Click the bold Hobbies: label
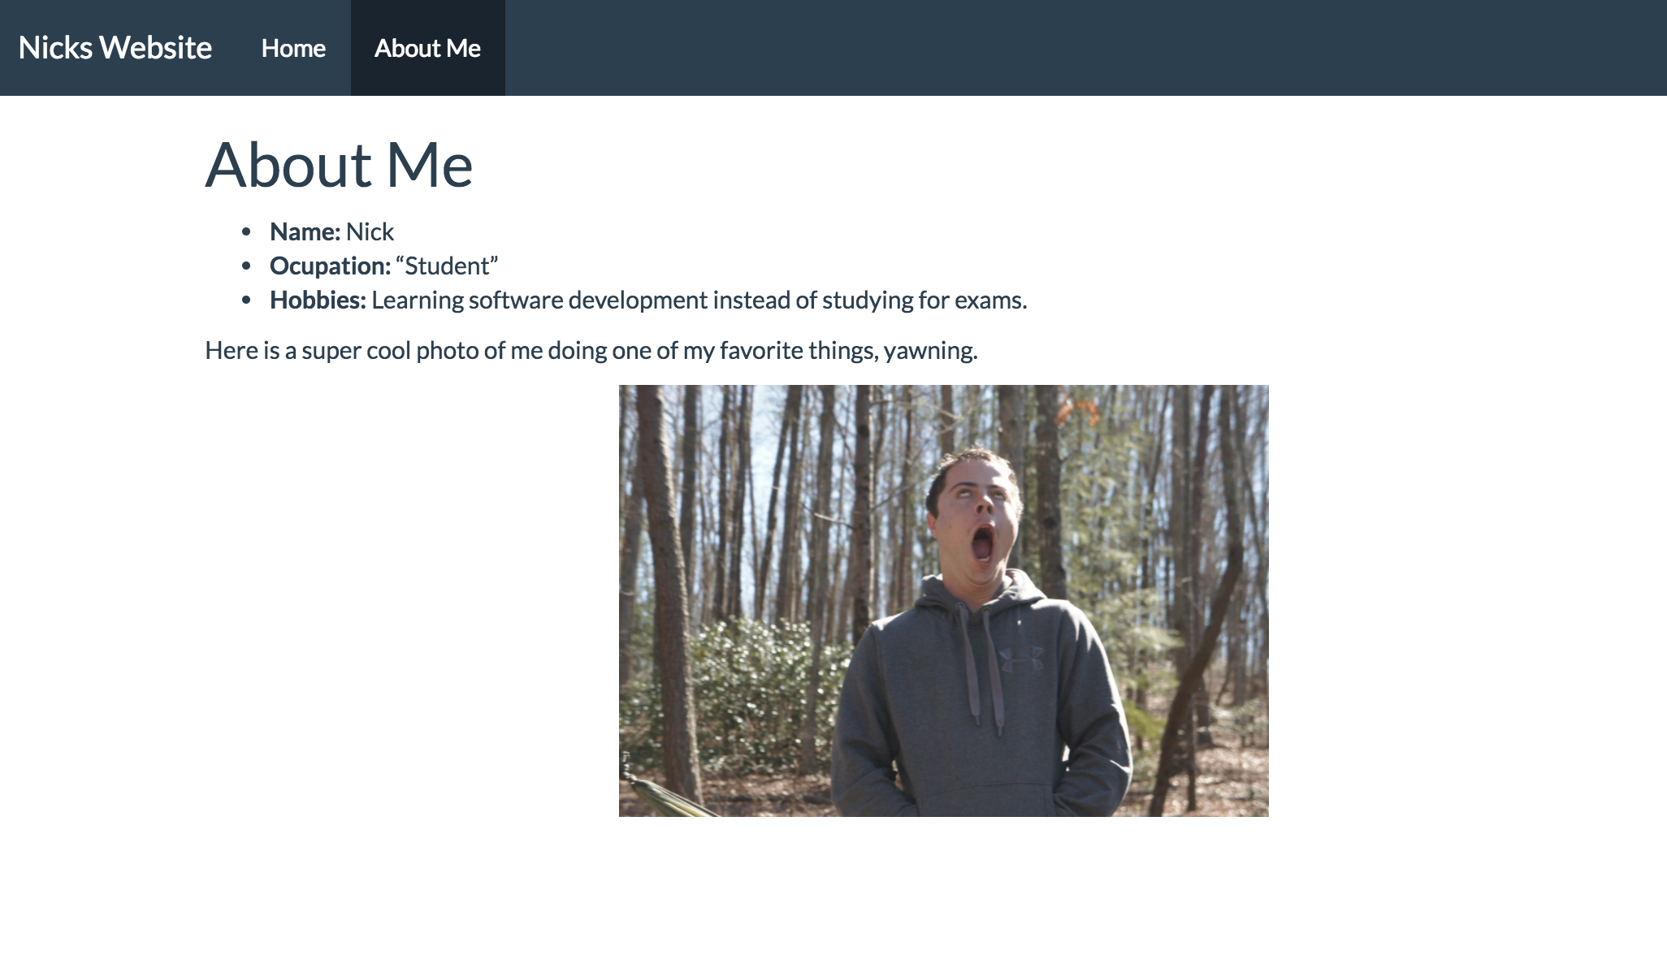 [318, 300]
